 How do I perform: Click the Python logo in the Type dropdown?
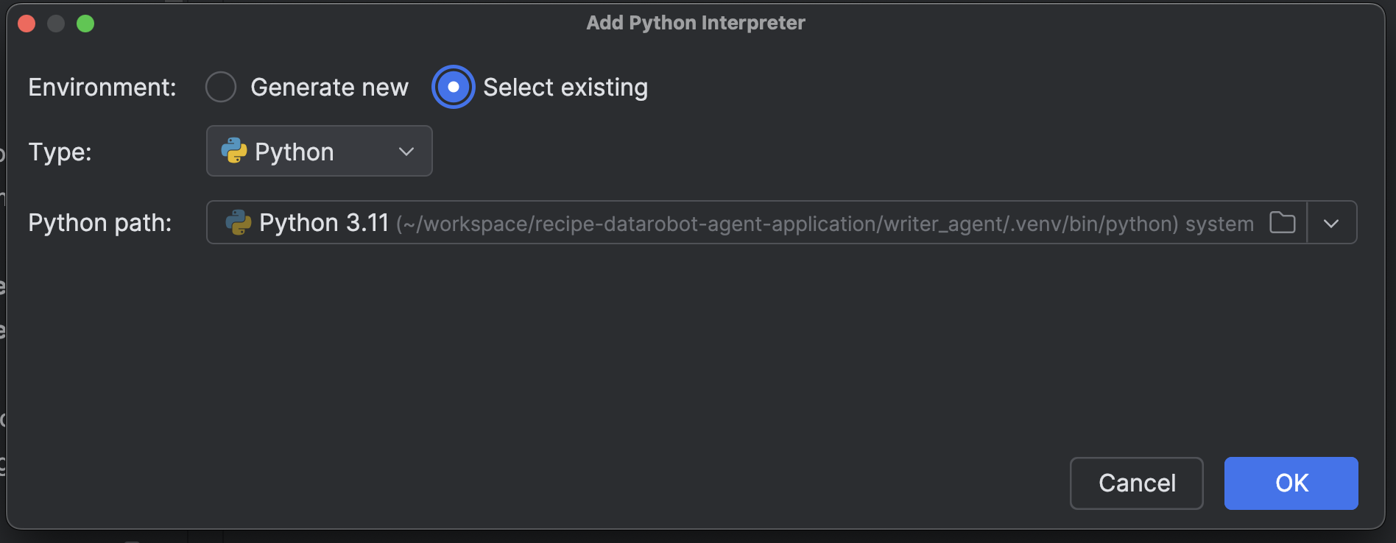coord(234,151)
